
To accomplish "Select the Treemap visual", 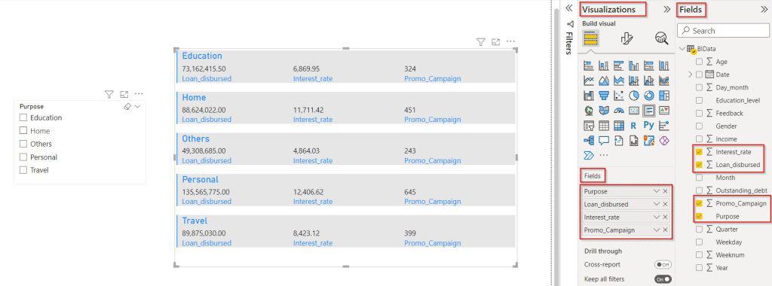I will point(664,96).
